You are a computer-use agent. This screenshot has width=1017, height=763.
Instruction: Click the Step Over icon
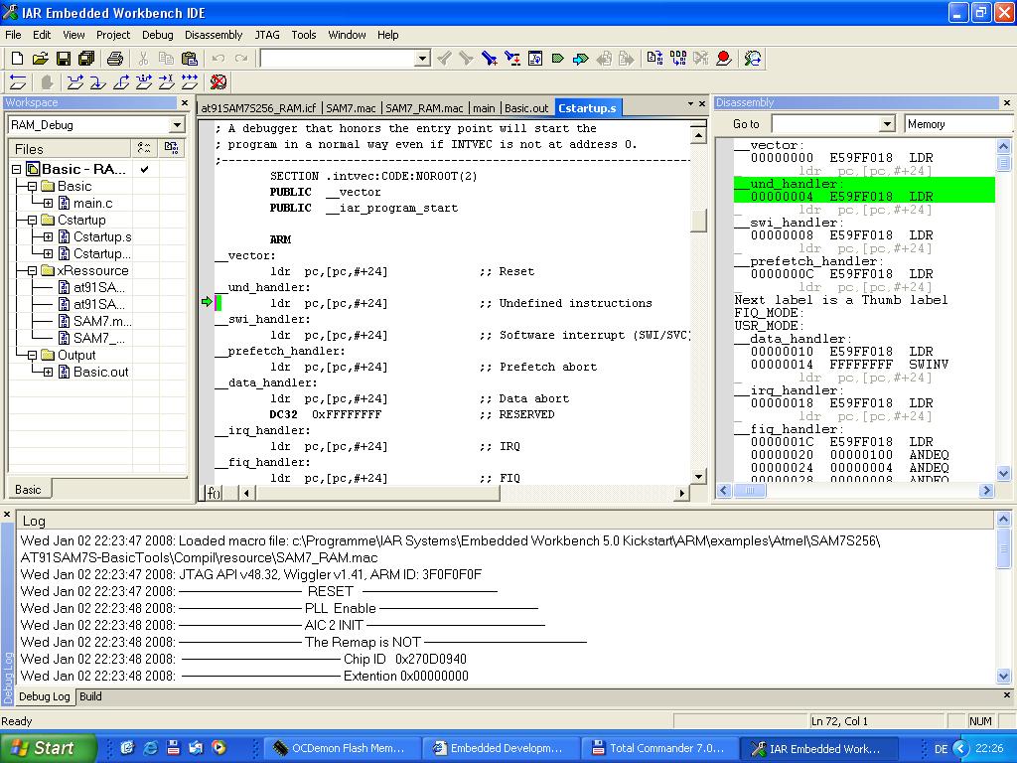pyautogui.click(x=75, y=81)
